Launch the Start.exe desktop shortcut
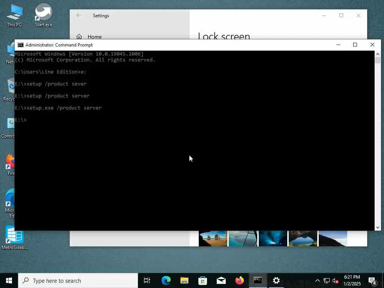384x288 pixels. [43, 15]
